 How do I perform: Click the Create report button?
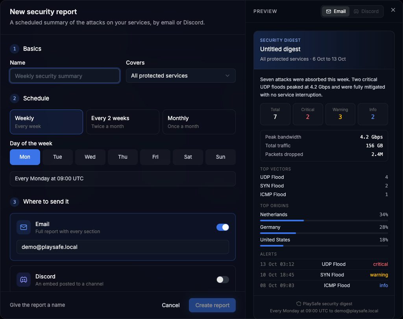point(212,305)
